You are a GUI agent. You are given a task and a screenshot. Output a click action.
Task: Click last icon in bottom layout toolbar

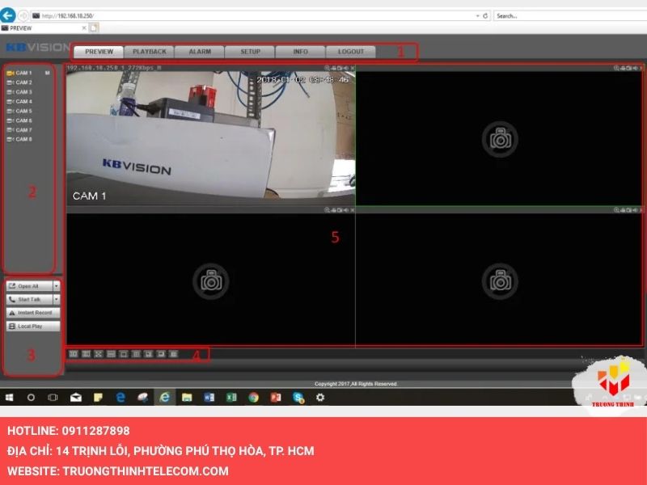173,354
